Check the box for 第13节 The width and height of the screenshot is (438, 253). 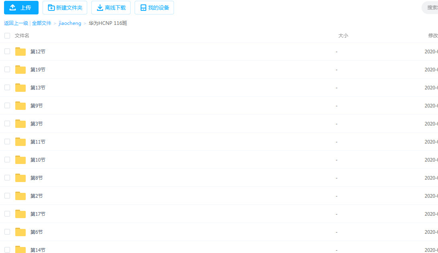pos(7,87)
